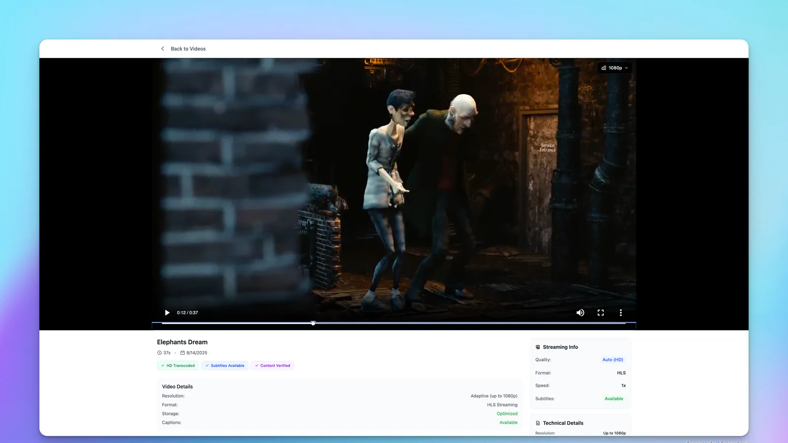Click the HLS Streaming value in Video Details
The height and width of the screenshot is (443, 788).
pos(502,405)
